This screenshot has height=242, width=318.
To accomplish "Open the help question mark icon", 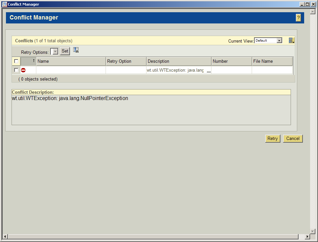I will pyautogui.click(x=298, y=18).
